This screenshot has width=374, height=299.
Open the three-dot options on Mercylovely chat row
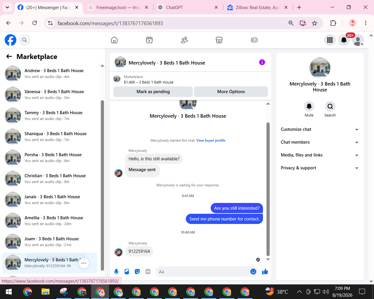pos(84,263)
